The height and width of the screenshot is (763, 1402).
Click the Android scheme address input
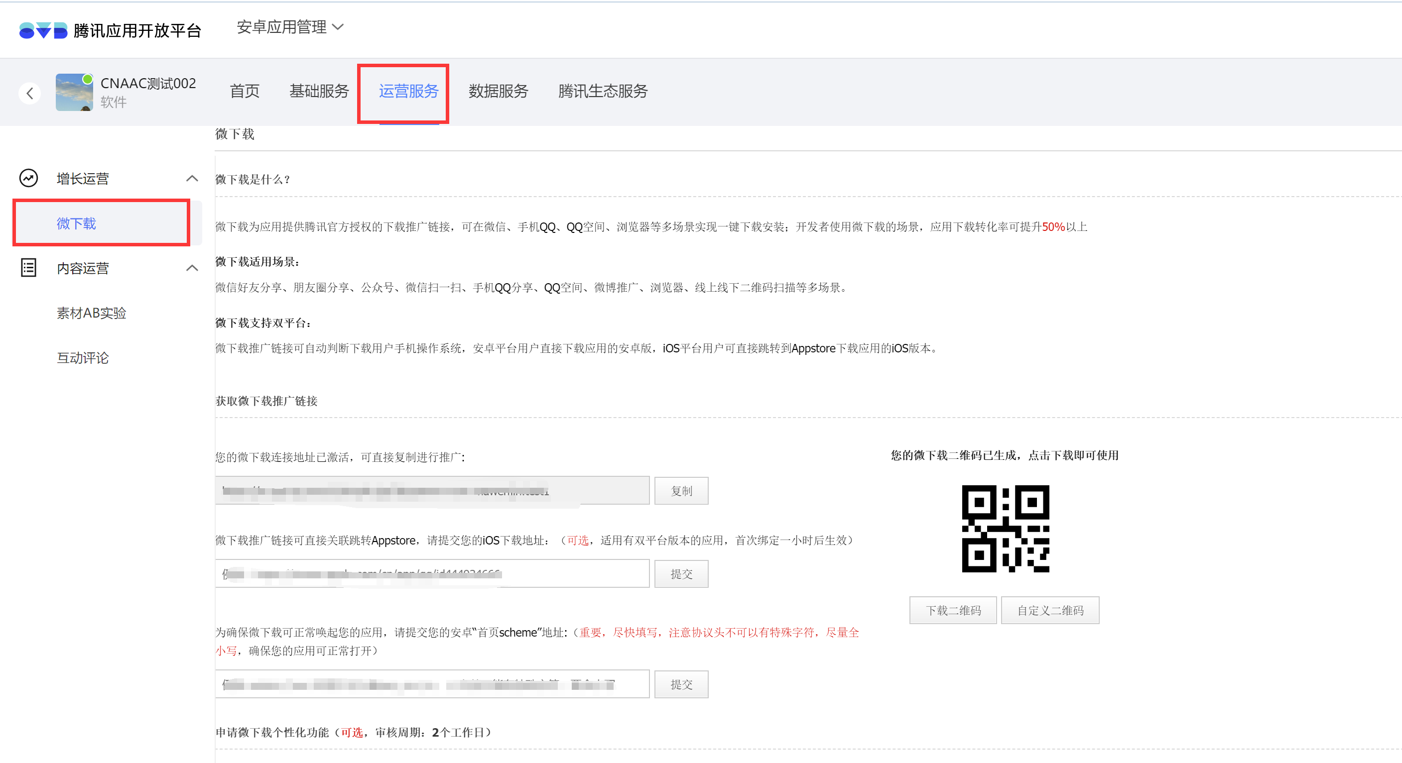[x=432, y=684]
